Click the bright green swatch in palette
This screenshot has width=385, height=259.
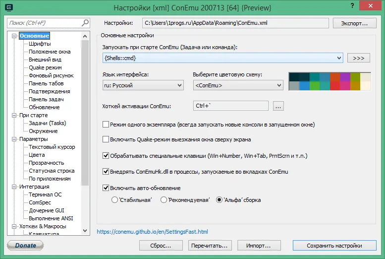[314, 86]
